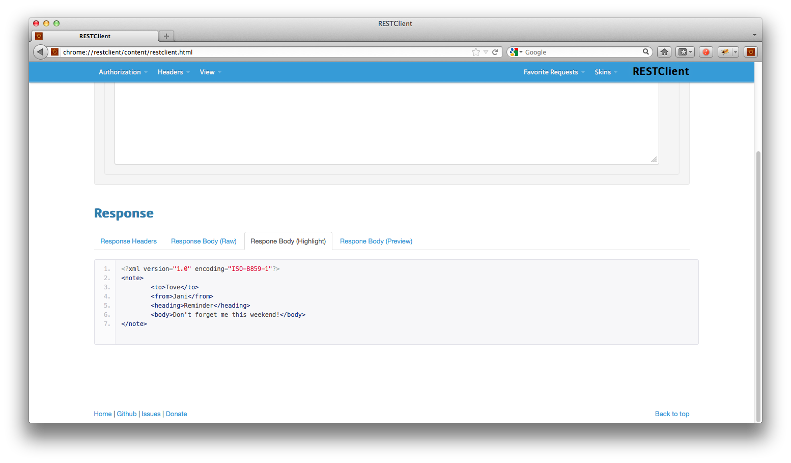Click the red alert extension icon
The image size is (791, 463).
pos(705,52)
